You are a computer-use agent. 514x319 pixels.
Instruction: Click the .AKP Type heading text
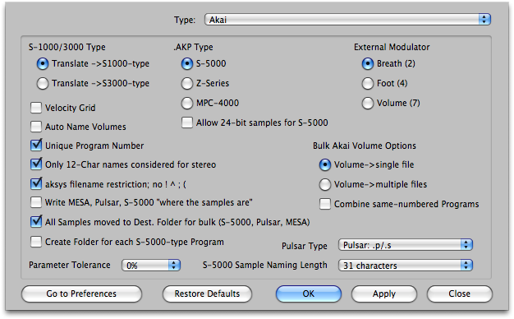coord(193,47)
